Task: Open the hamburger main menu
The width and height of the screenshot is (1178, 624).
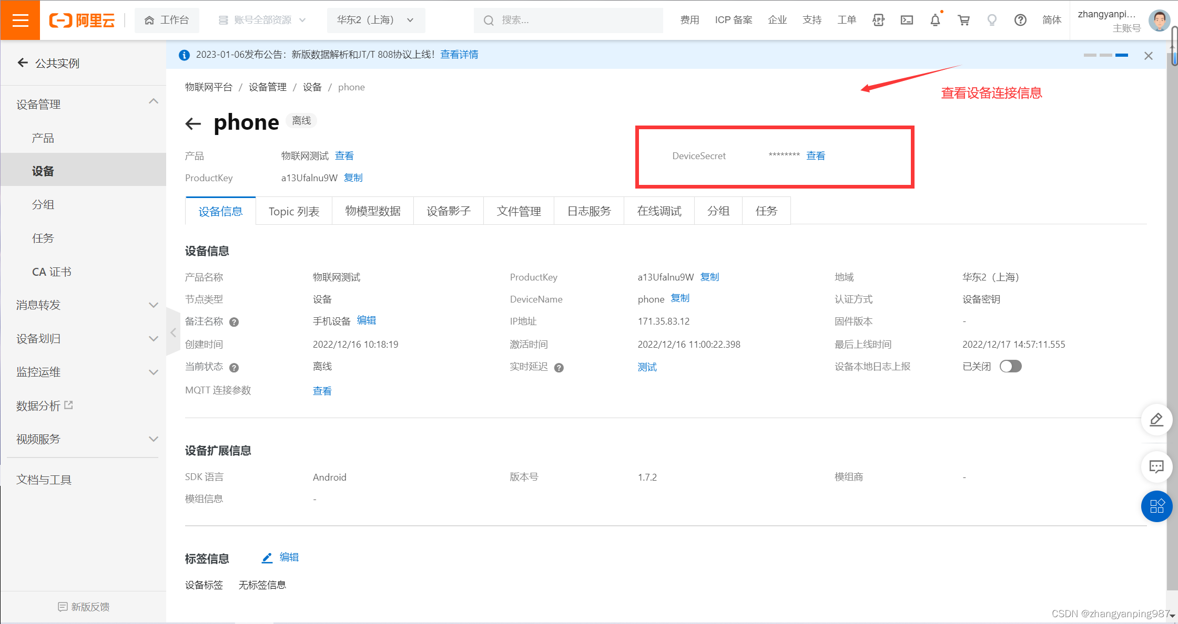Action: 20,20
